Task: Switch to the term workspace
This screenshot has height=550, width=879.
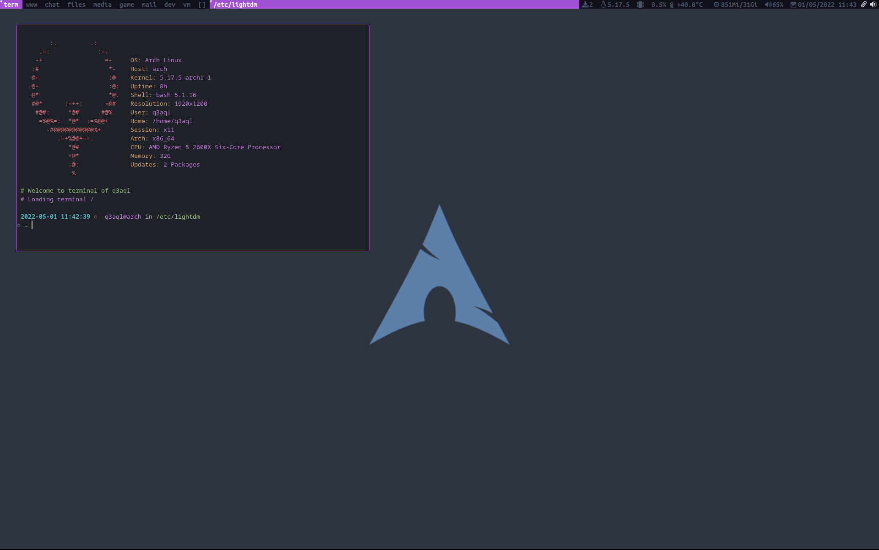Action: pos(11,5)
